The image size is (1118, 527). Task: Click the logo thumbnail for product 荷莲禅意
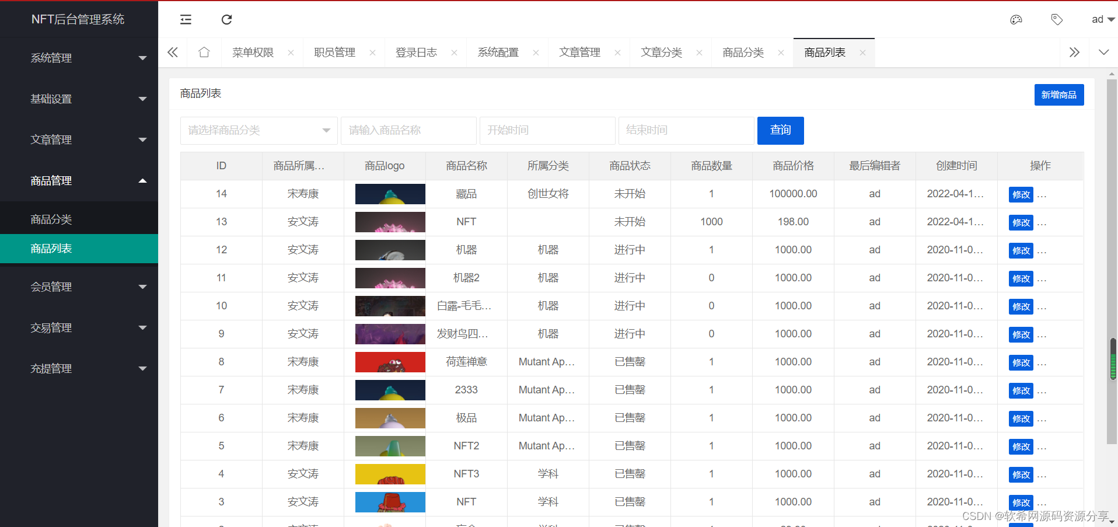pyautogui.click(x=390, y=362)
